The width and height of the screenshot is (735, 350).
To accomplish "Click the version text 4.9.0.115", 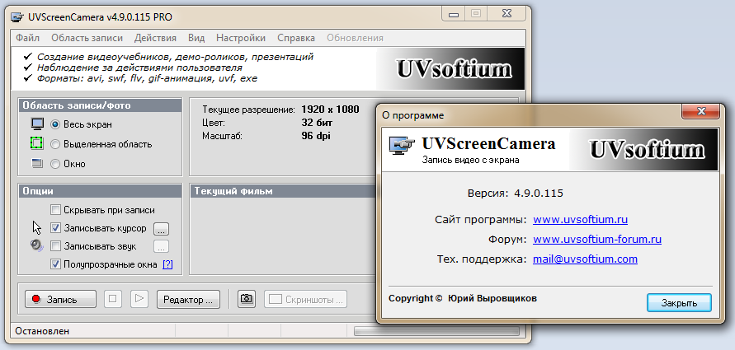I will [x=539, y=193].
